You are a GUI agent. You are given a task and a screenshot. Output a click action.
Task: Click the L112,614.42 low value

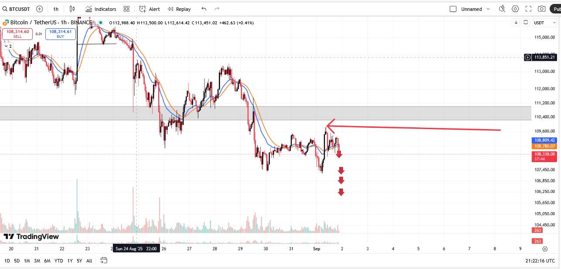coord(177,23)
